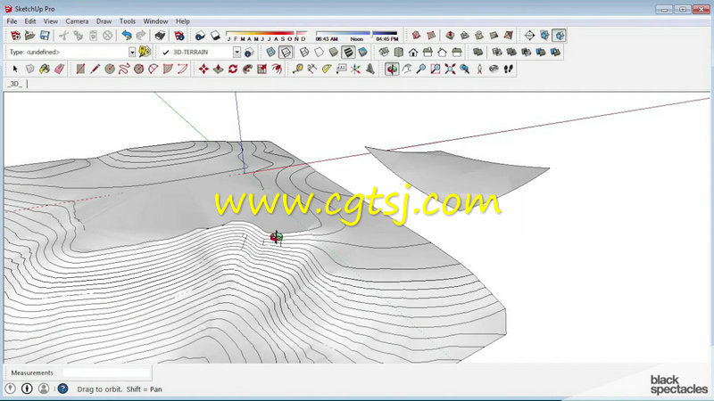
Task: Expand the 3D-TERRAIN layer dropdown
Action: tap(237, 52)
